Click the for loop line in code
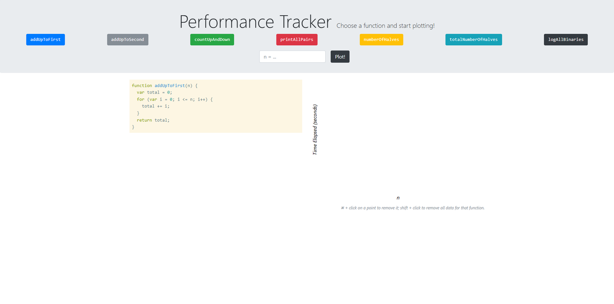Image resolution: width=614 pixels, height=304 pixels. point(175,99)
